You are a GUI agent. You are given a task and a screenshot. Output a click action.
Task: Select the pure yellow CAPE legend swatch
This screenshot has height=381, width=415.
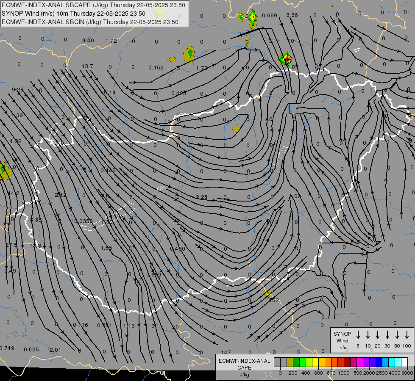pyautogui.click(x=315, y=362)
